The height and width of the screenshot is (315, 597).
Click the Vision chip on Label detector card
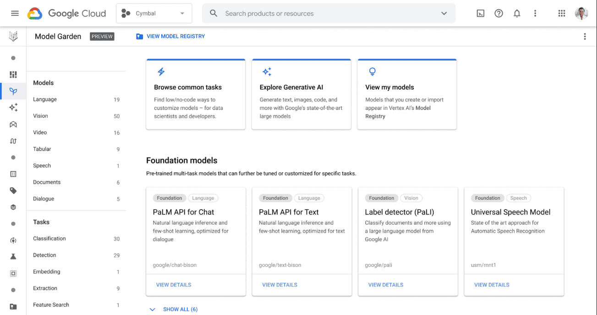coord(411,198)
